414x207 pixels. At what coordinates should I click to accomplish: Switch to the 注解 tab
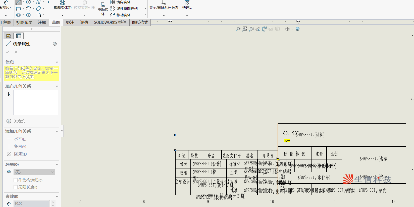coord(42,22)
